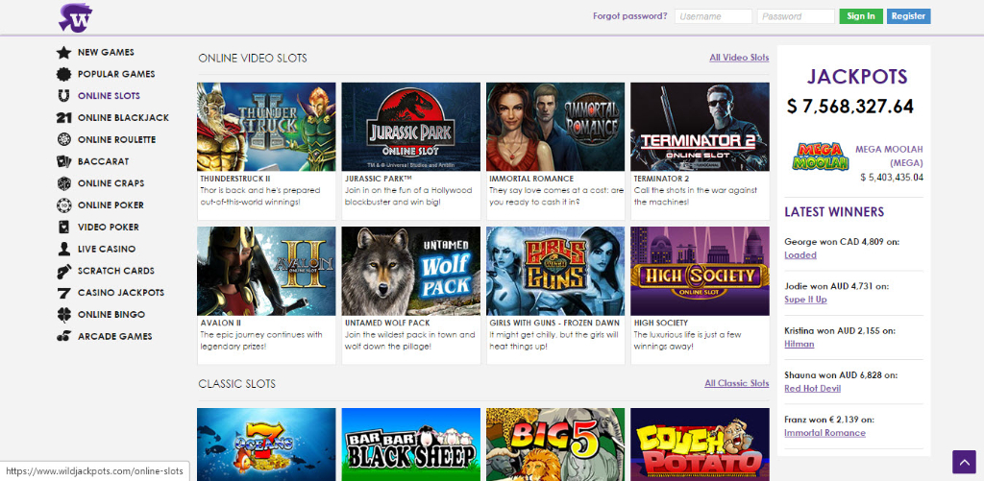Click the purple back-to-top arrow button
Viewport: 984px width, 481px height.
pyautogui.click(x=964, y=462)
